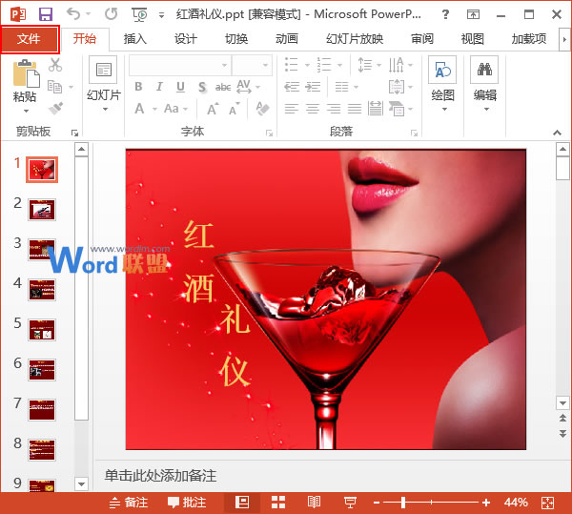Open the Change Case Aa menu
This screenshot has height=514, width=572.
pos(175,109)
